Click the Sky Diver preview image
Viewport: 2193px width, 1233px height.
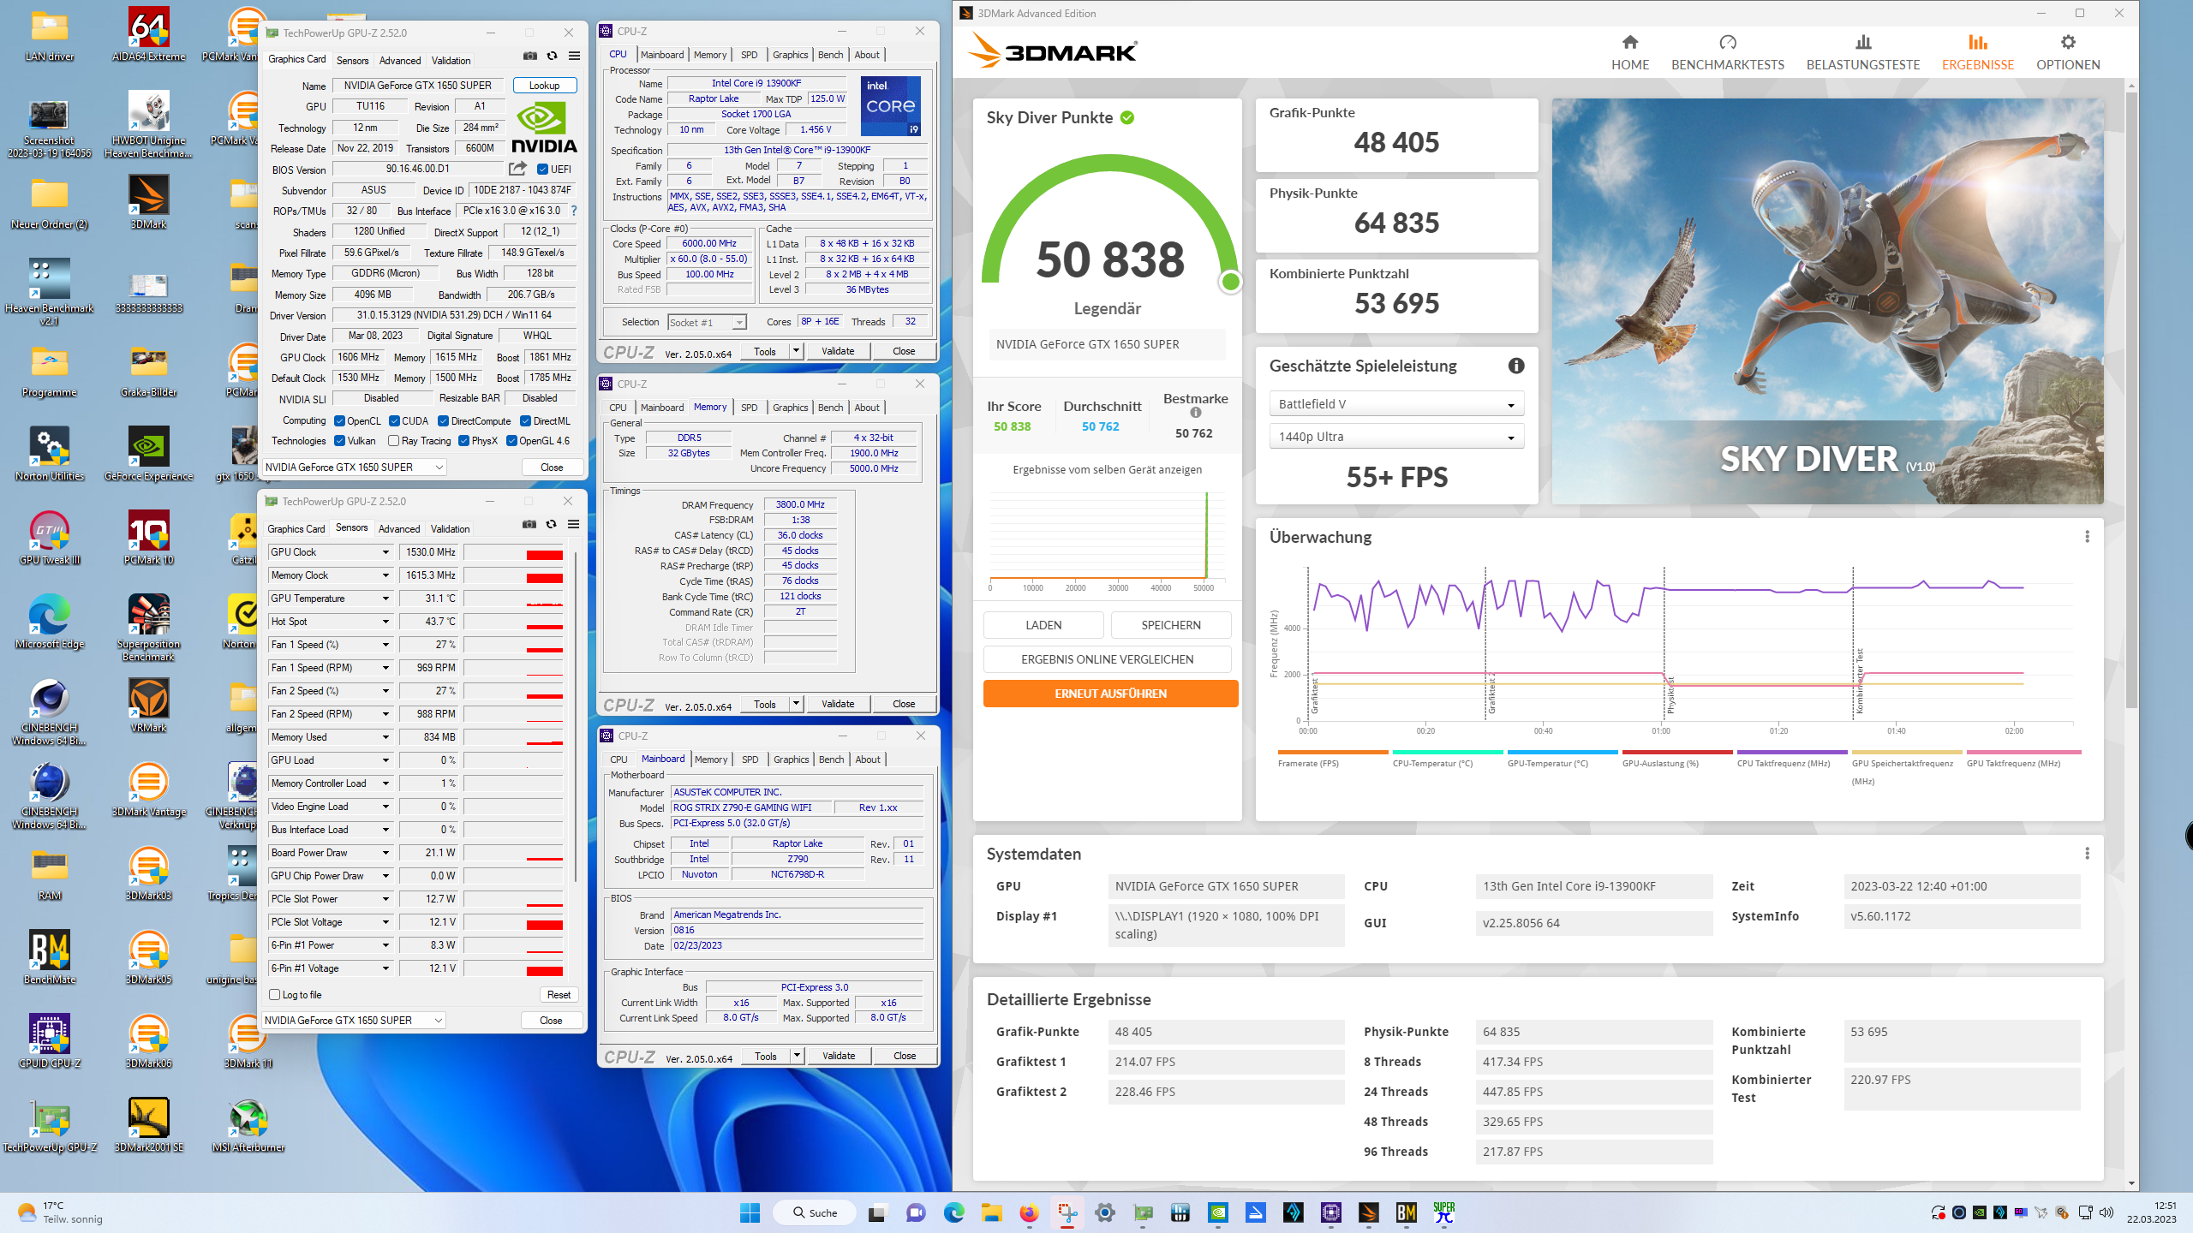1827,301
